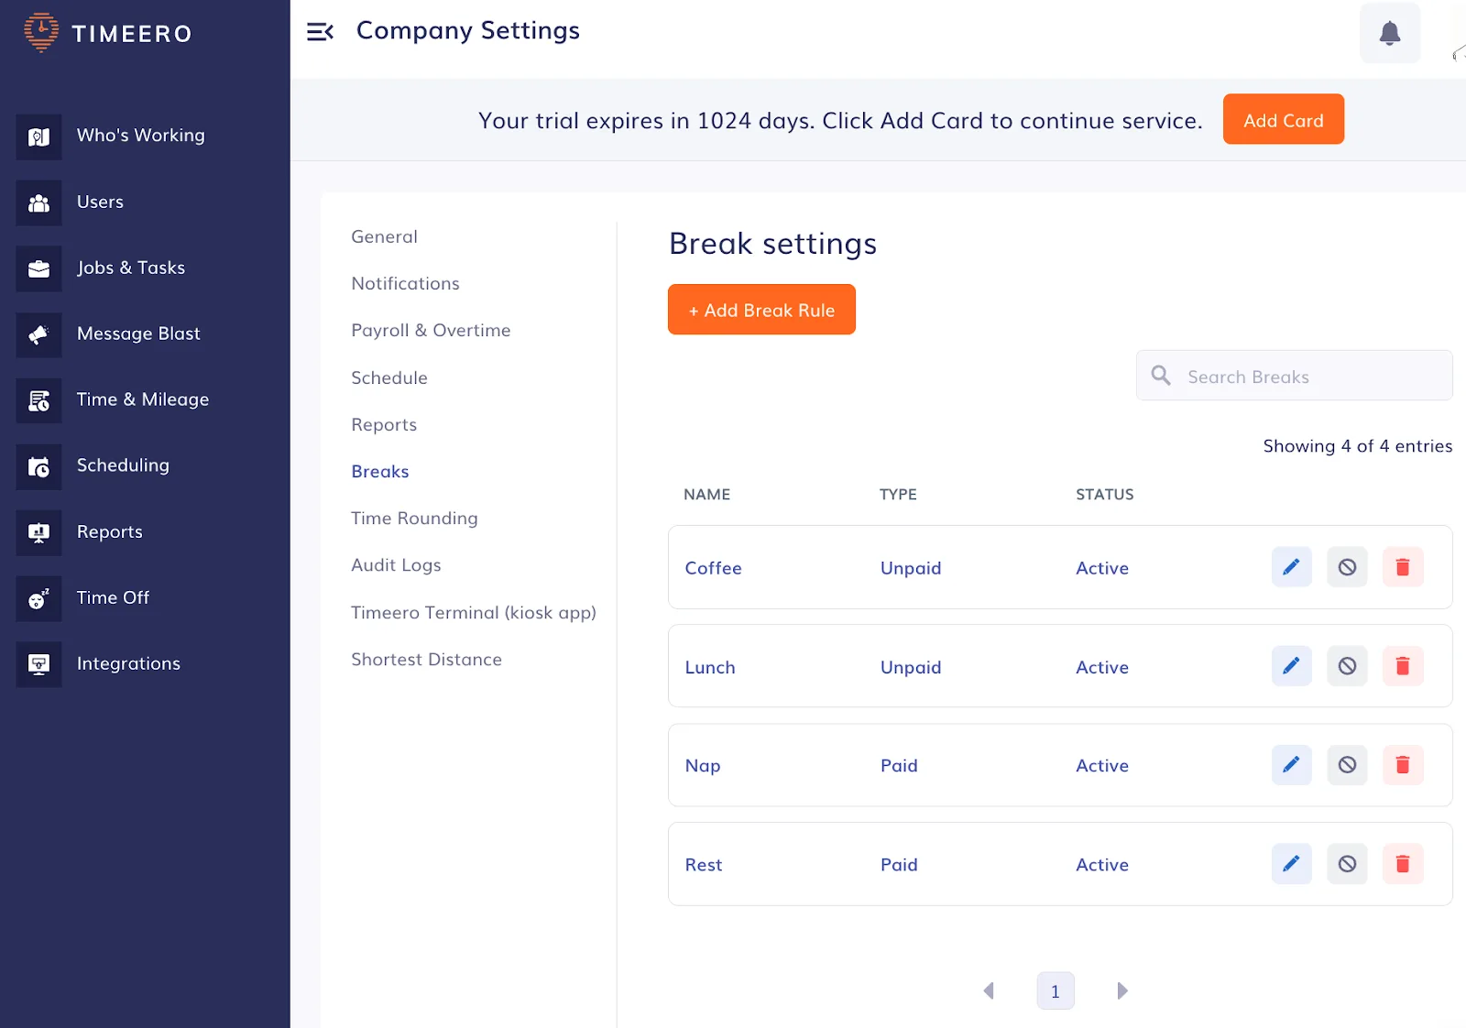Disable the Nap break rule
Image resolution: width=1466 pixels, height=1028 pixels.
pos(1347,765)
